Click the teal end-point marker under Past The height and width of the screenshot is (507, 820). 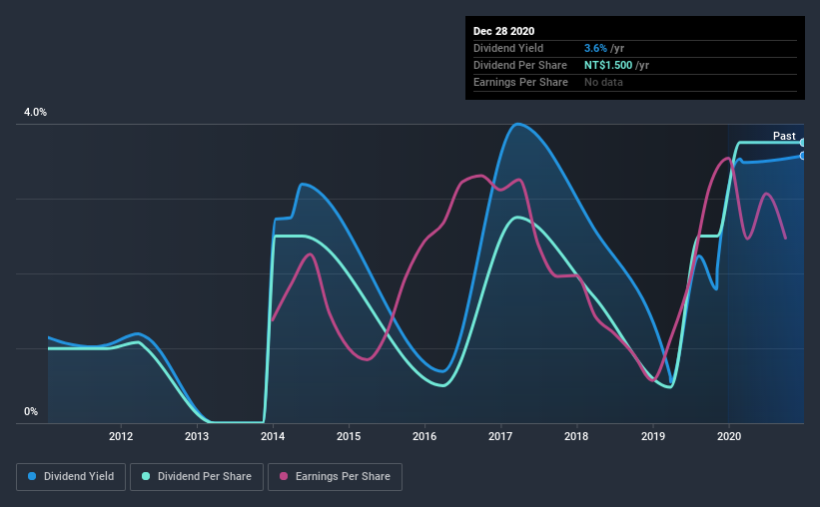tap(802, 143)
